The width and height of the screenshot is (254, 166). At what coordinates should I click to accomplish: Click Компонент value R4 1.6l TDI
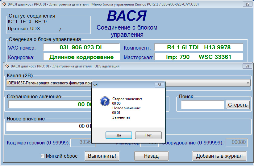pyautogui.click(x=199, y=47)
